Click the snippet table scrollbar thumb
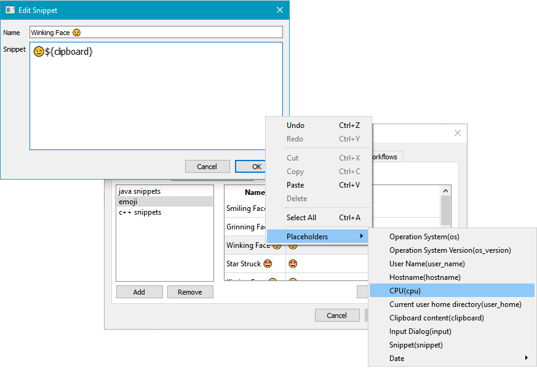Image resolution: width=537 pixels, height=369 pixels. click(x=445, y=210)
